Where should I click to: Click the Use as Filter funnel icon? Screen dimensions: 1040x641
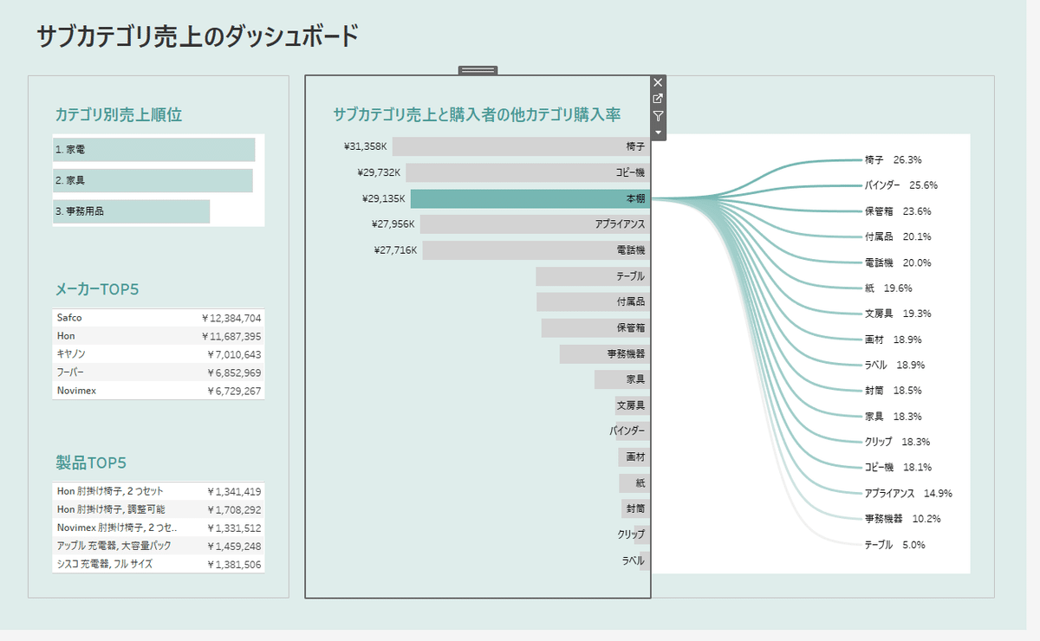click(x=658, y=116)
